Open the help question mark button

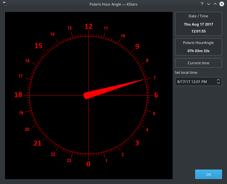pos(202,4)
